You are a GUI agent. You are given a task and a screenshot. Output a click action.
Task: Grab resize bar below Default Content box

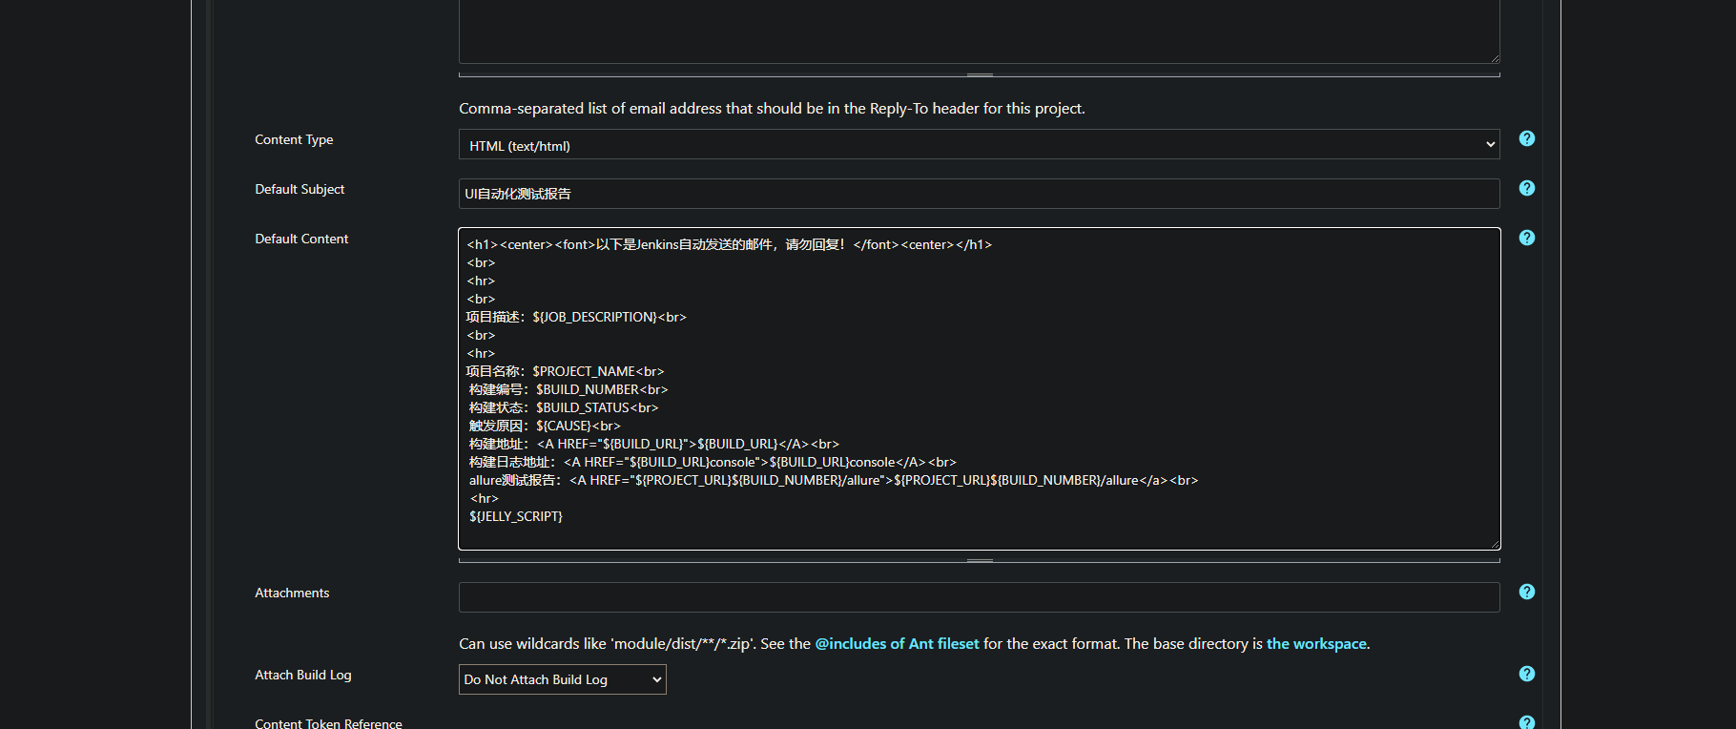(x=979, y=560)
